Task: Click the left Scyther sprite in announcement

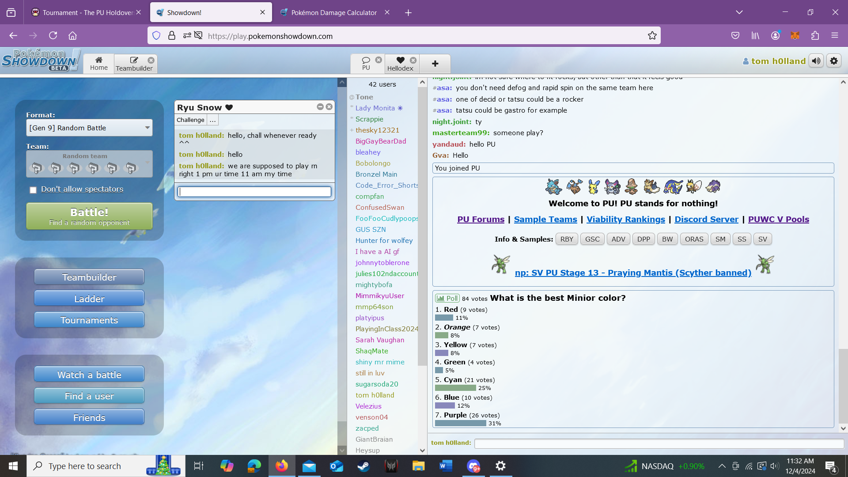Action: point(501,265)
